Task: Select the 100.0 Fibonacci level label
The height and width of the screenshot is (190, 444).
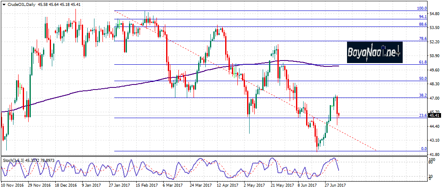Action: pyautogui.click(x=422, y=8)
